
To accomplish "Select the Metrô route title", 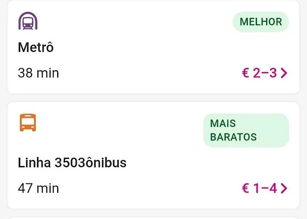I will coord(36,47).
